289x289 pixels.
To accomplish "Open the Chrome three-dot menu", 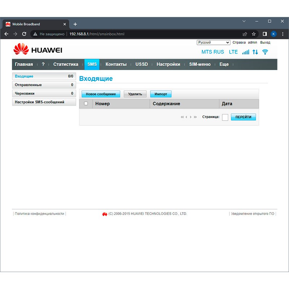I will [282, 34].
